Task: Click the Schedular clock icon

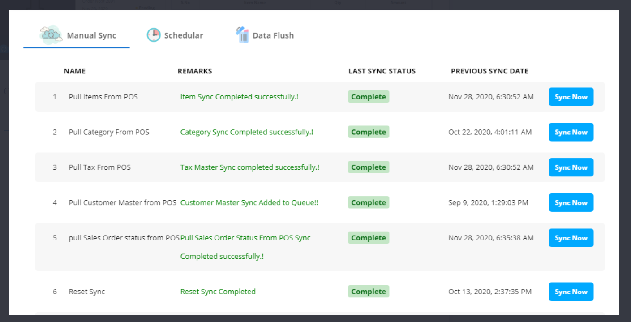Action: tap(154, 35)
